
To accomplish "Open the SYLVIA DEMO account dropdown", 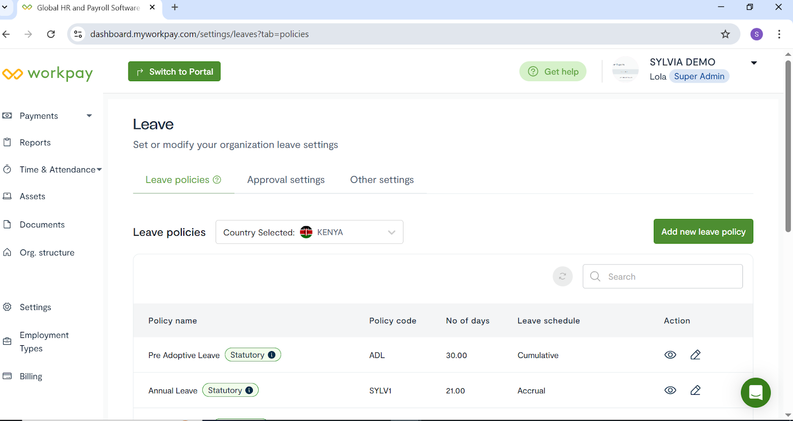I will coord(753,63).
